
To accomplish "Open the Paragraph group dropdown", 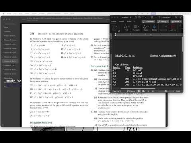I will (x=136, y=28).
